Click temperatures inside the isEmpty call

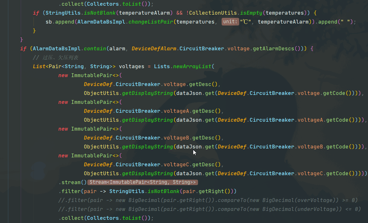(x=285, y=13)
